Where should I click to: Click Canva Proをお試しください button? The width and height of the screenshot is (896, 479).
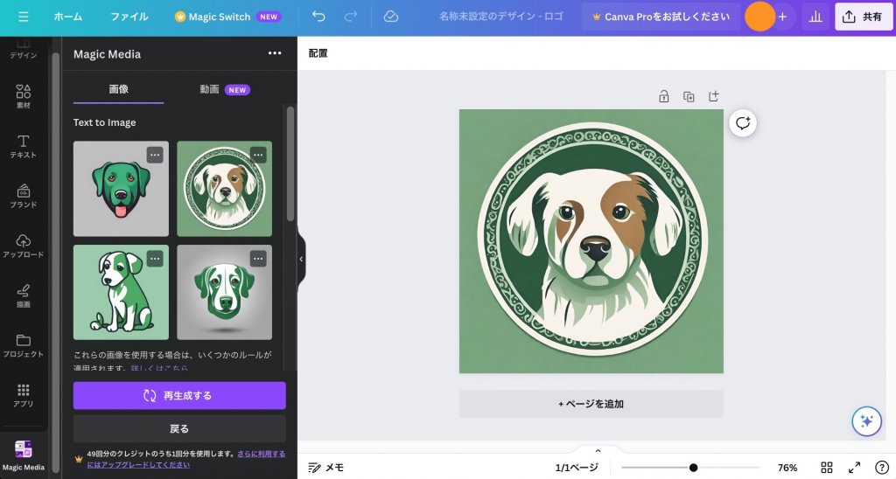click(x=661, y=17)
